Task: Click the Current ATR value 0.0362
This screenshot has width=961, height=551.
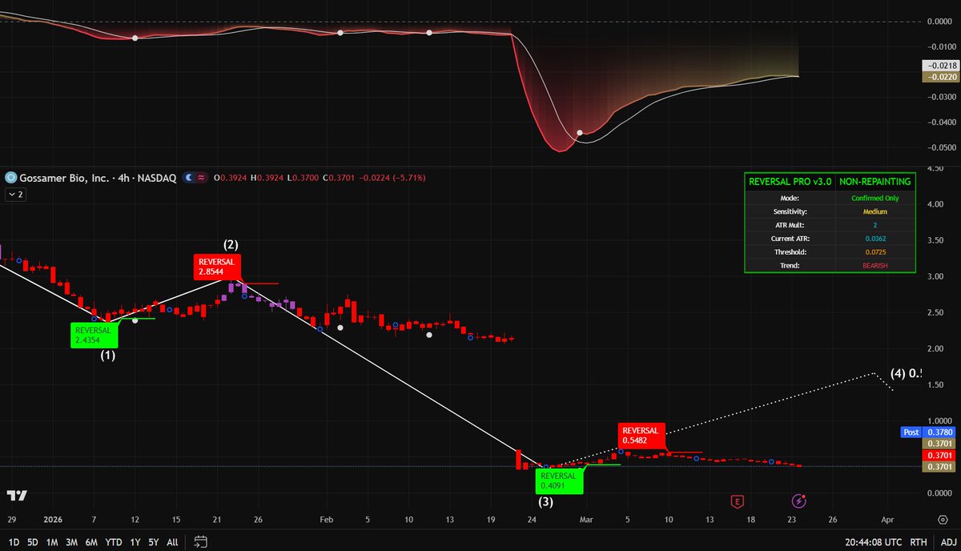Action: click(874, 239)
